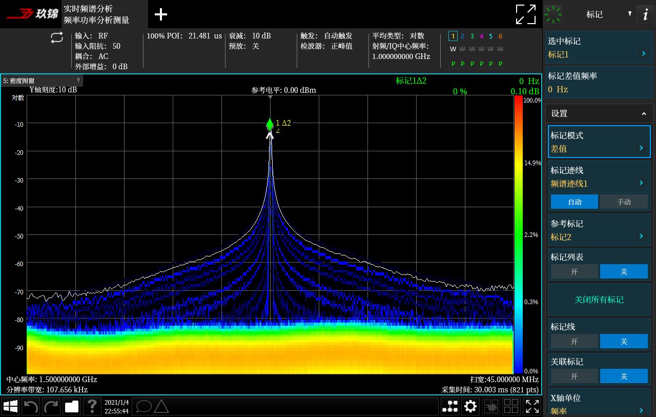This screenshot has height=417, width=656.
Task: Select trace 4 in trace indicator
Action: (x=481, y=36)
